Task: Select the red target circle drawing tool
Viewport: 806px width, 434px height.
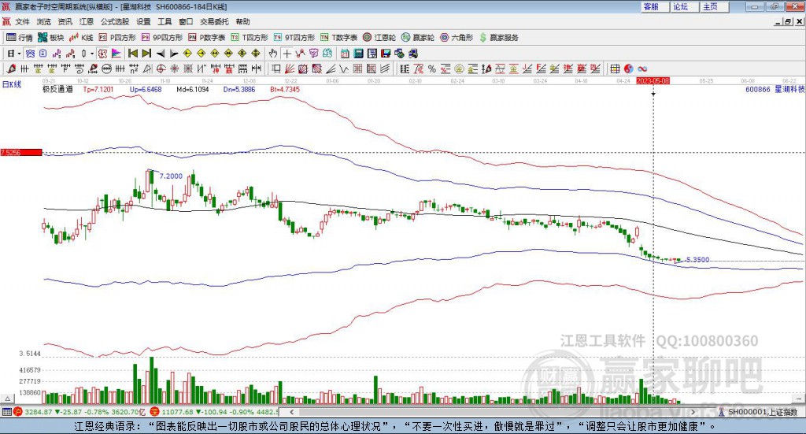Action: coord(161,69)
